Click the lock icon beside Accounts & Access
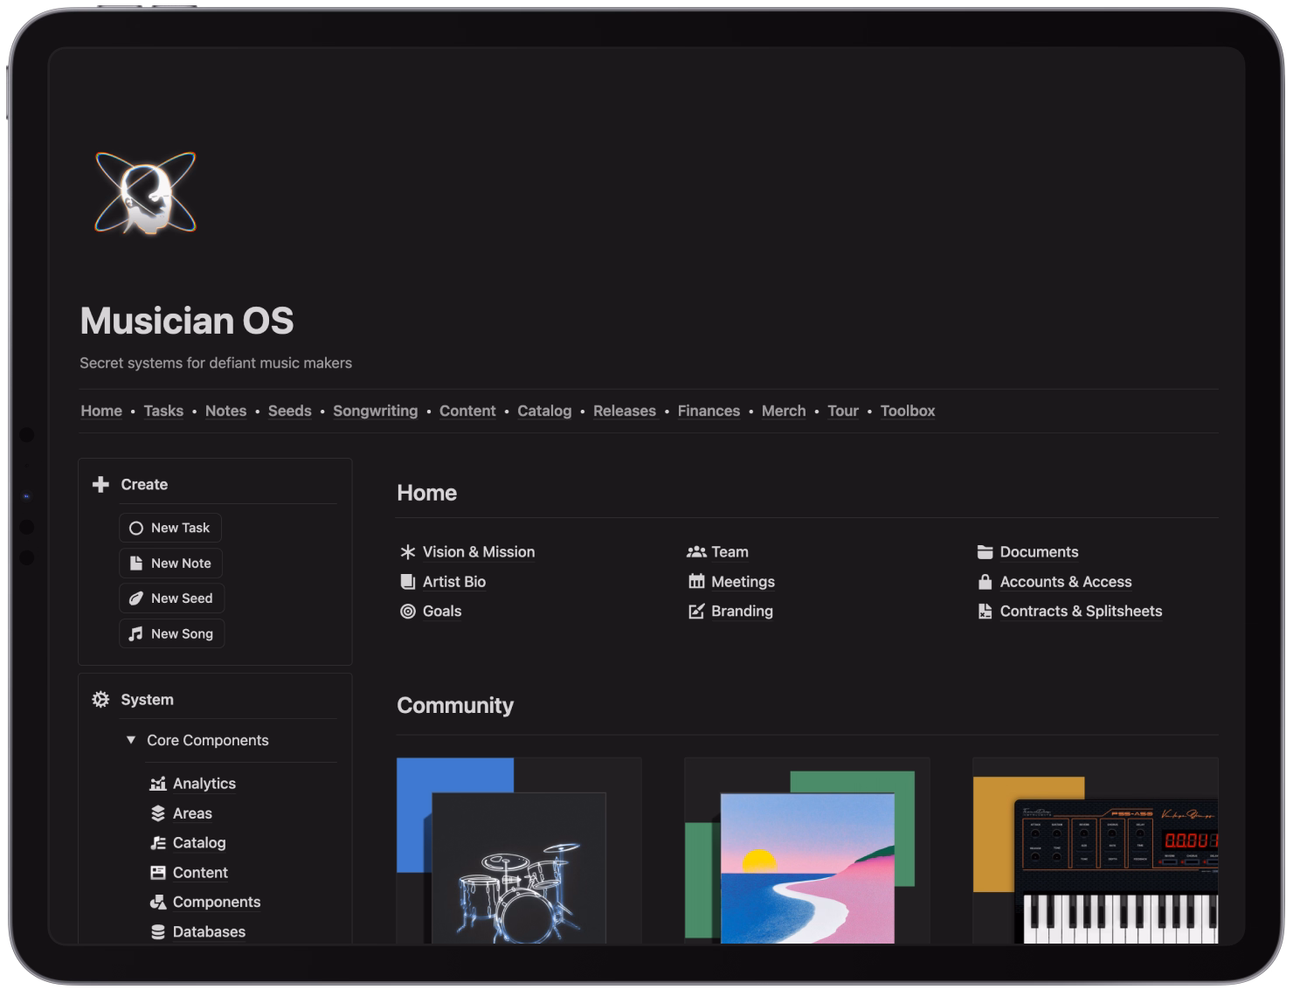 (984, 581)
